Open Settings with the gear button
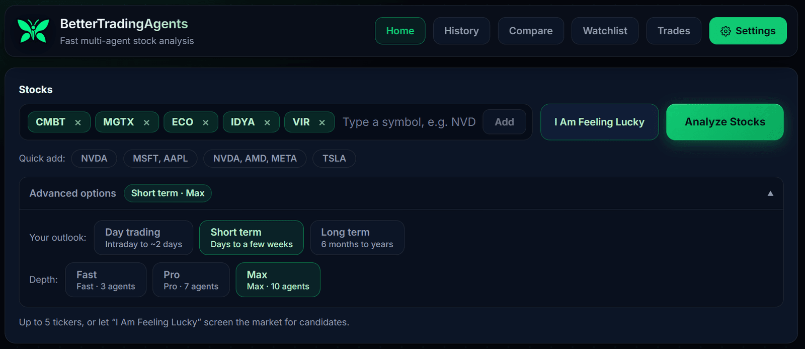This screenshot has width=805, height=349. (x=748, y=31)
